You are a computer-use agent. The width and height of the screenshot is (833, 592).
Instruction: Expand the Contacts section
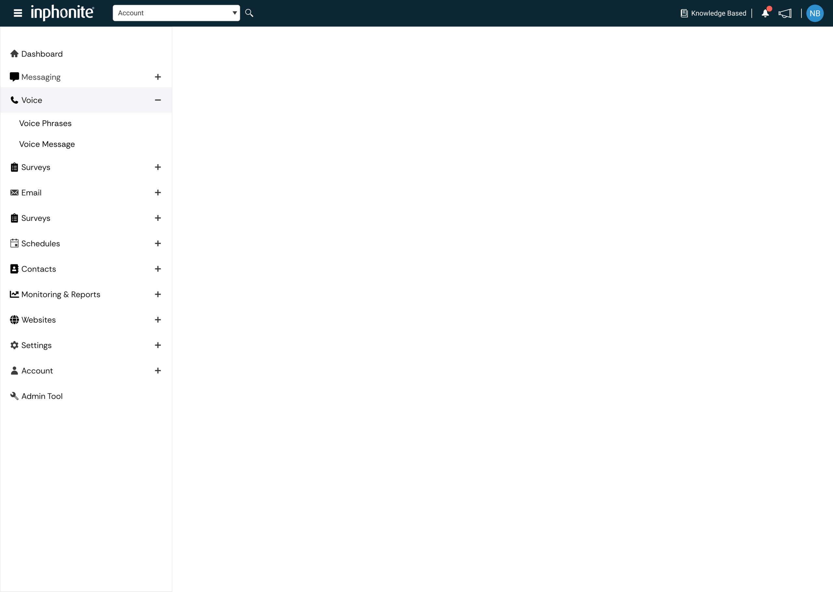(x=158, y=269)
